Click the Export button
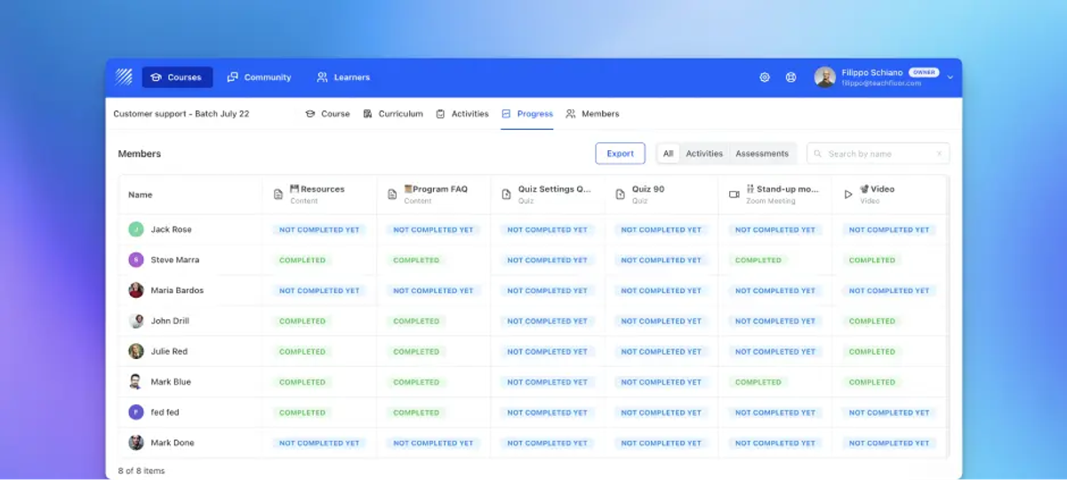The image size is (1067, 480). (621, 154)
